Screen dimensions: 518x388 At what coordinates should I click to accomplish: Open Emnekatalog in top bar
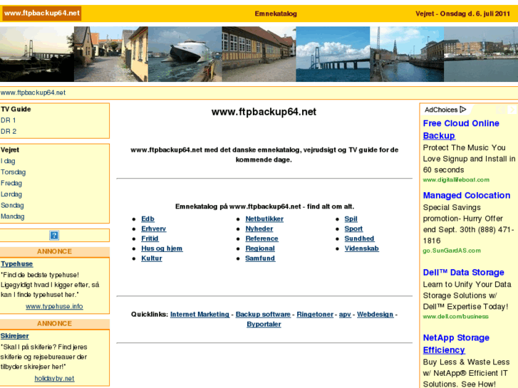pyautogui.click(x=276, y=14)
